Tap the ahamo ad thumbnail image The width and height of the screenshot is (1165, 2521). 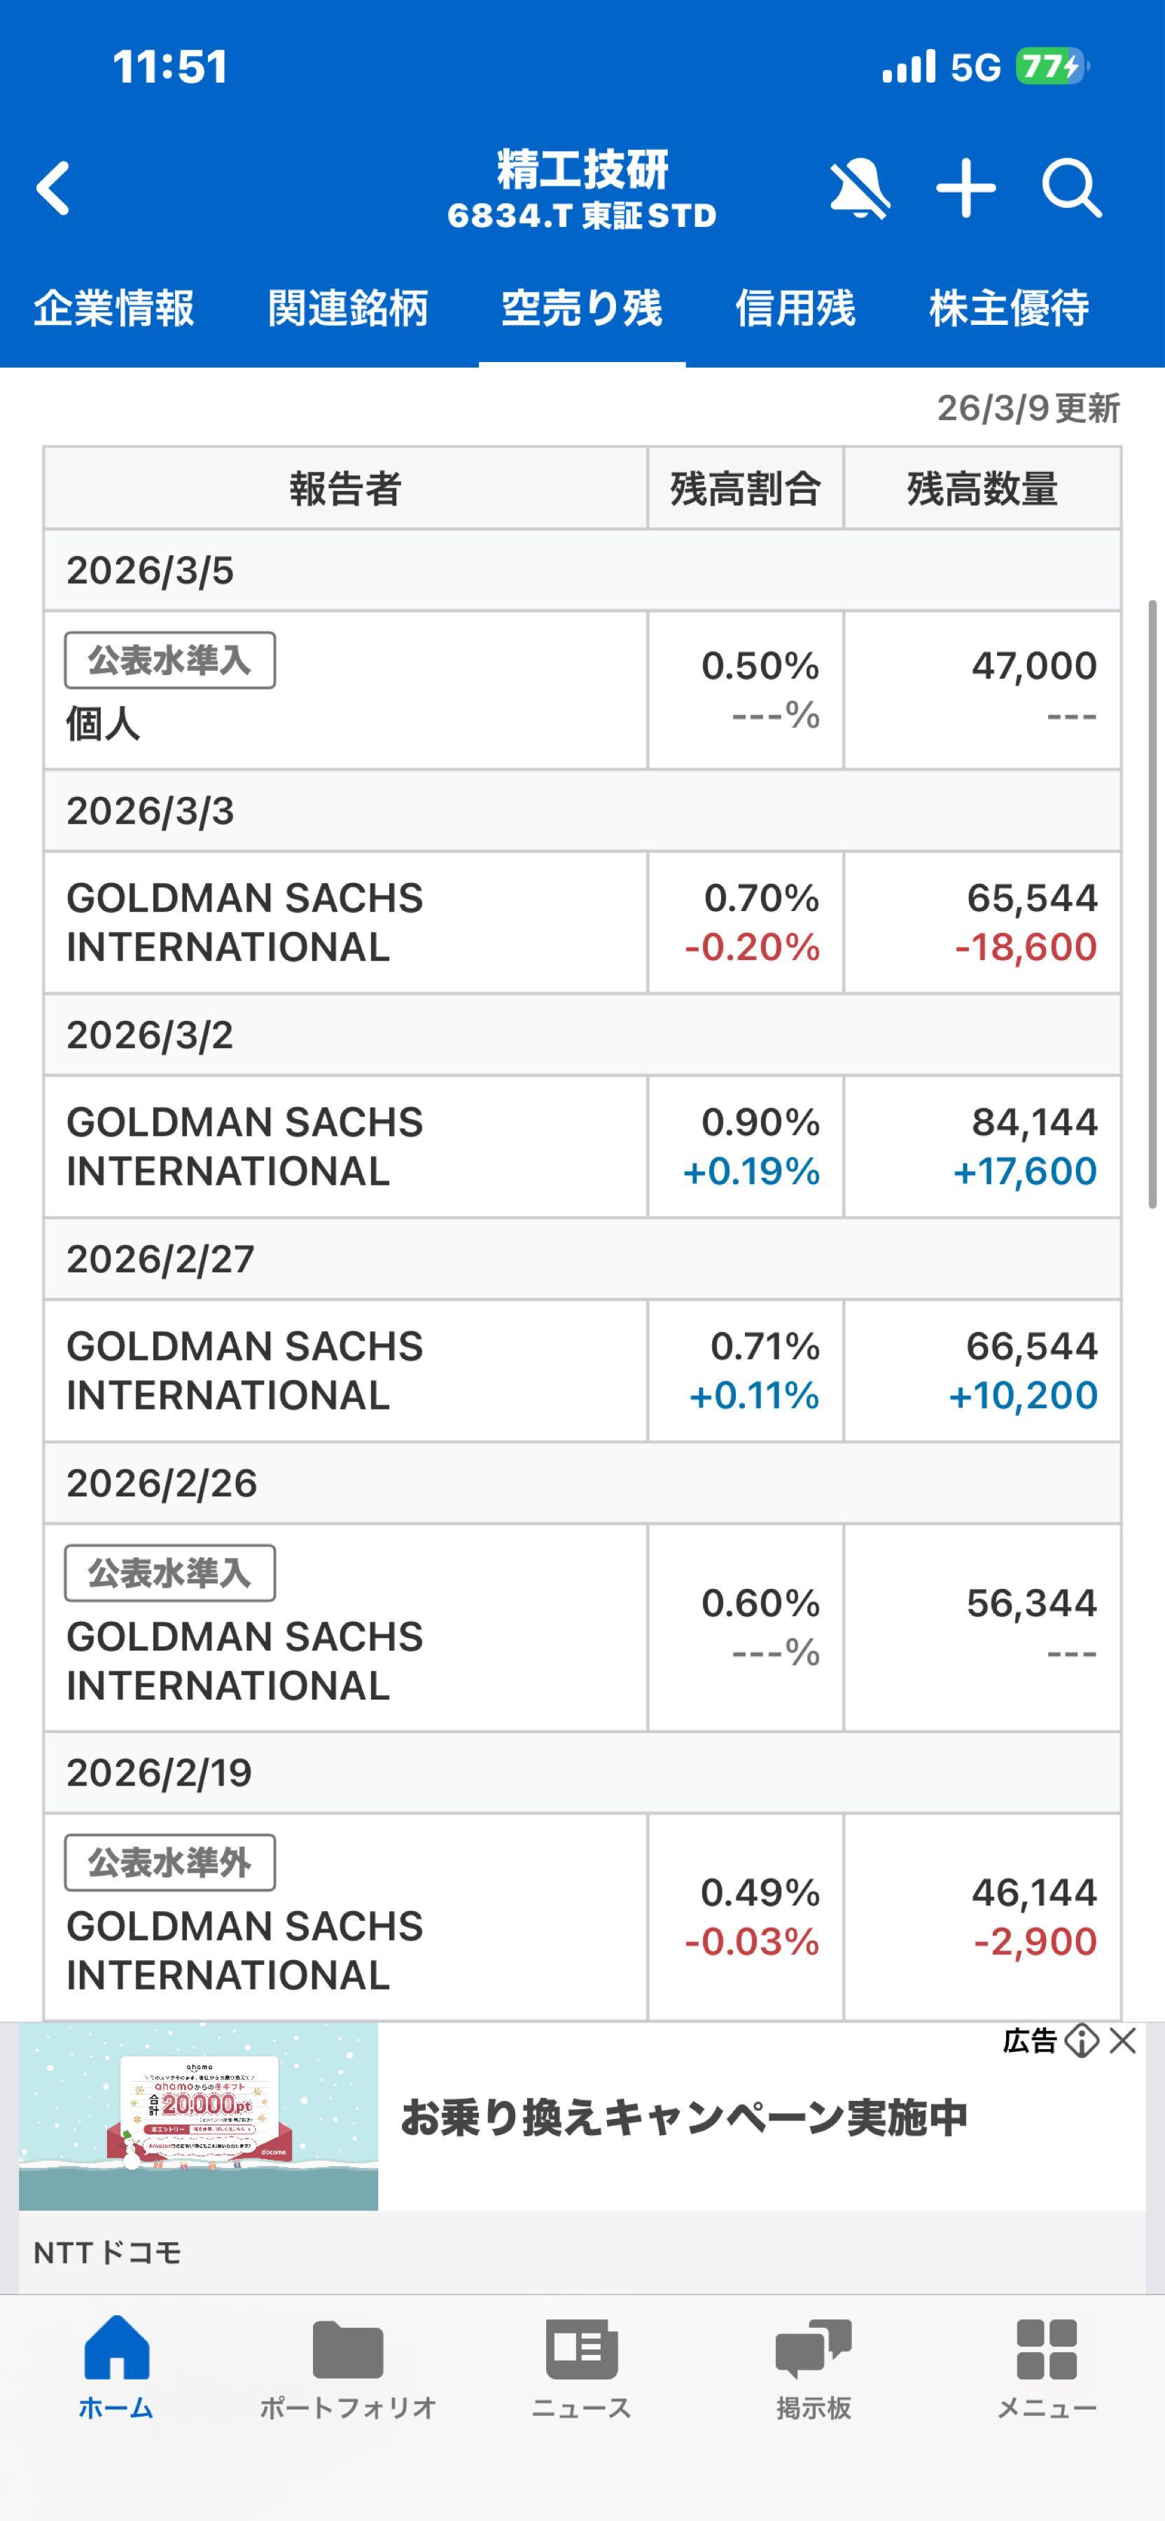point(199,2116)
